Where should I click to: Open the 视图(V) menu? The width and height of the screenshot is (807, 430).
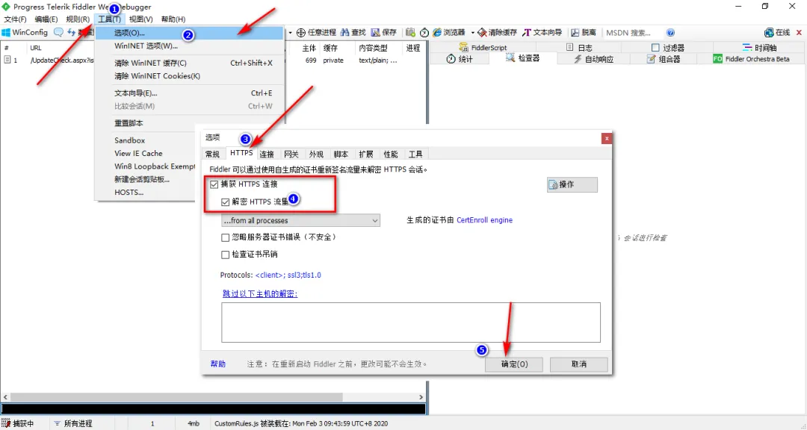tap(140, 19)
